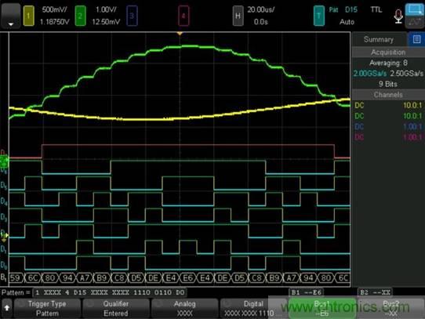Select the Analog pattern softkey
The width and height of the screenshot is (425, 319).
coord(184,308)
